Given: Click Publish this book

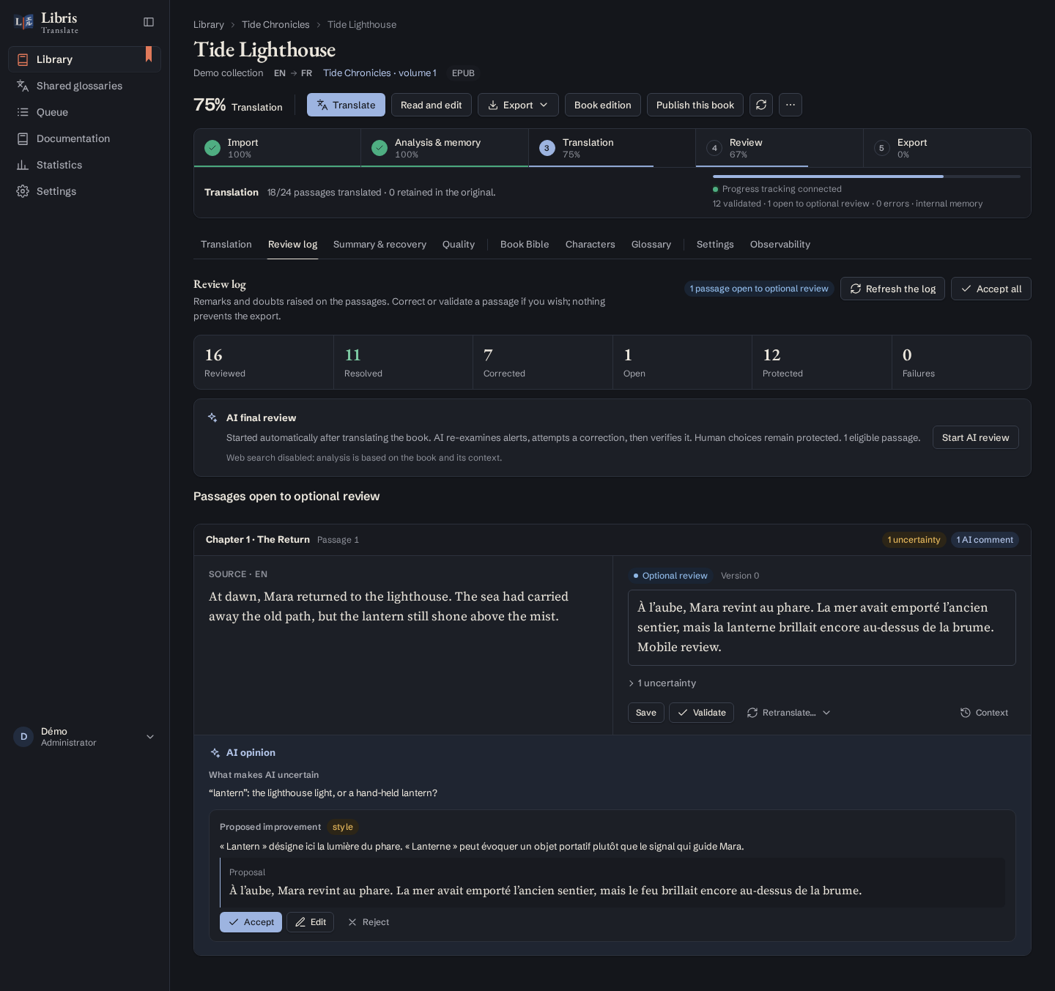Looking at the screenshot, I should [x=695, y=105].
